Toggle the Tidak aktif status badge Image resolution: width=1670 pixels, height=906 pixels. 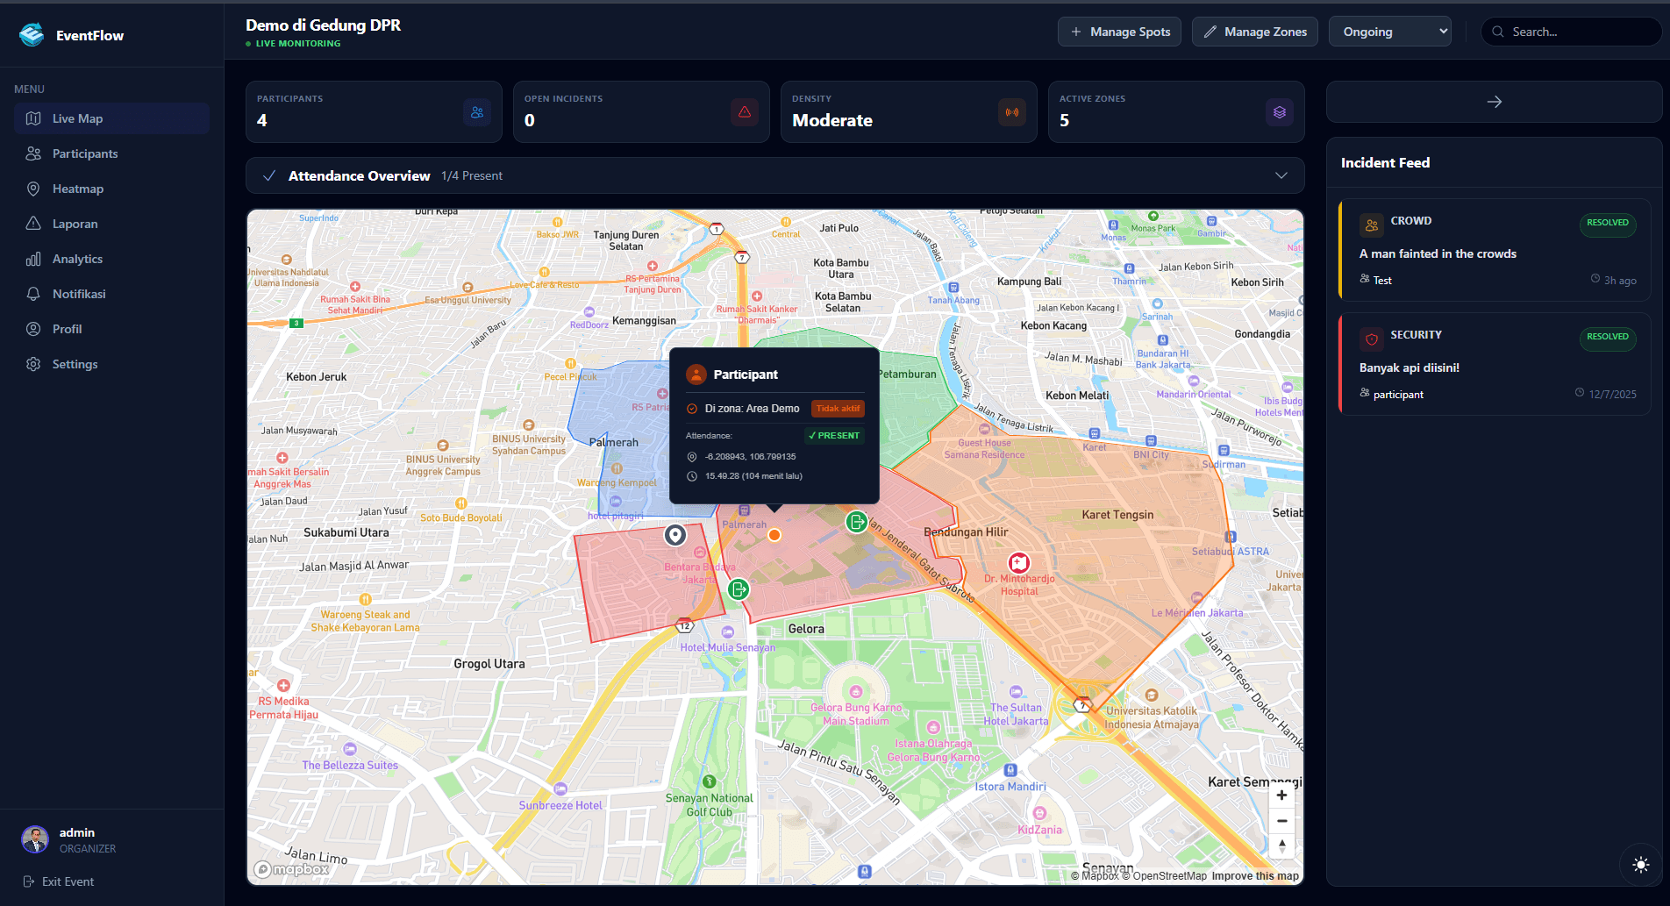(x=837, y=408)
